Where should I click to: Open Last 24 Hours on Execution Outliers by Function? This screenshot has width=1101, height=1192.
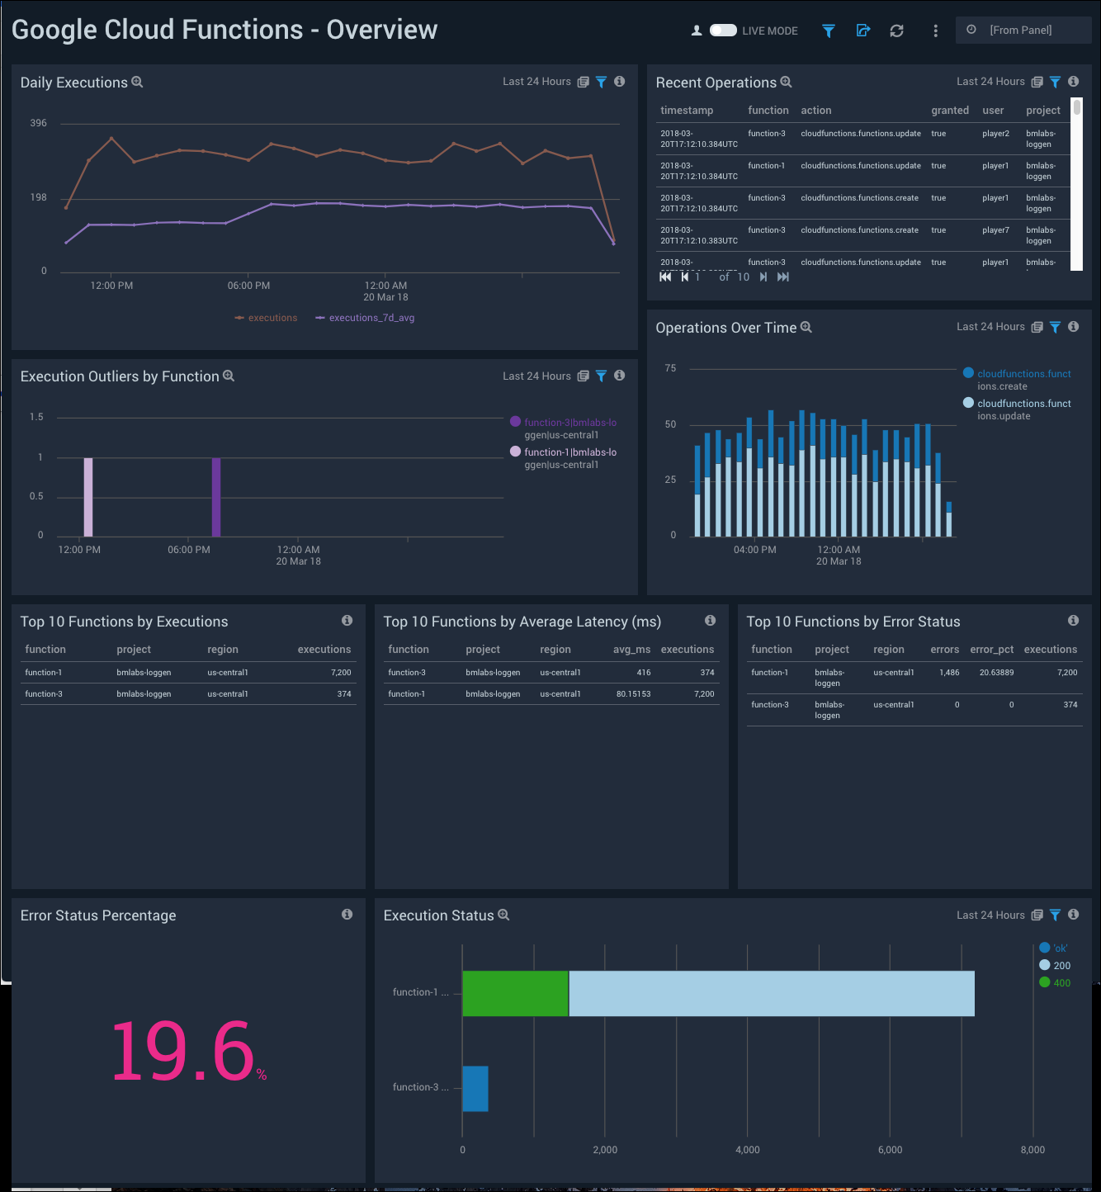click(535, 376)
